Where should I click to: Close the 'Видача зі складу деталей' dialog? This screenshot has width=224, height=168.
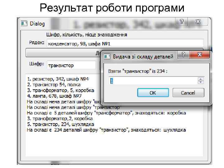(x=199, y=54)
